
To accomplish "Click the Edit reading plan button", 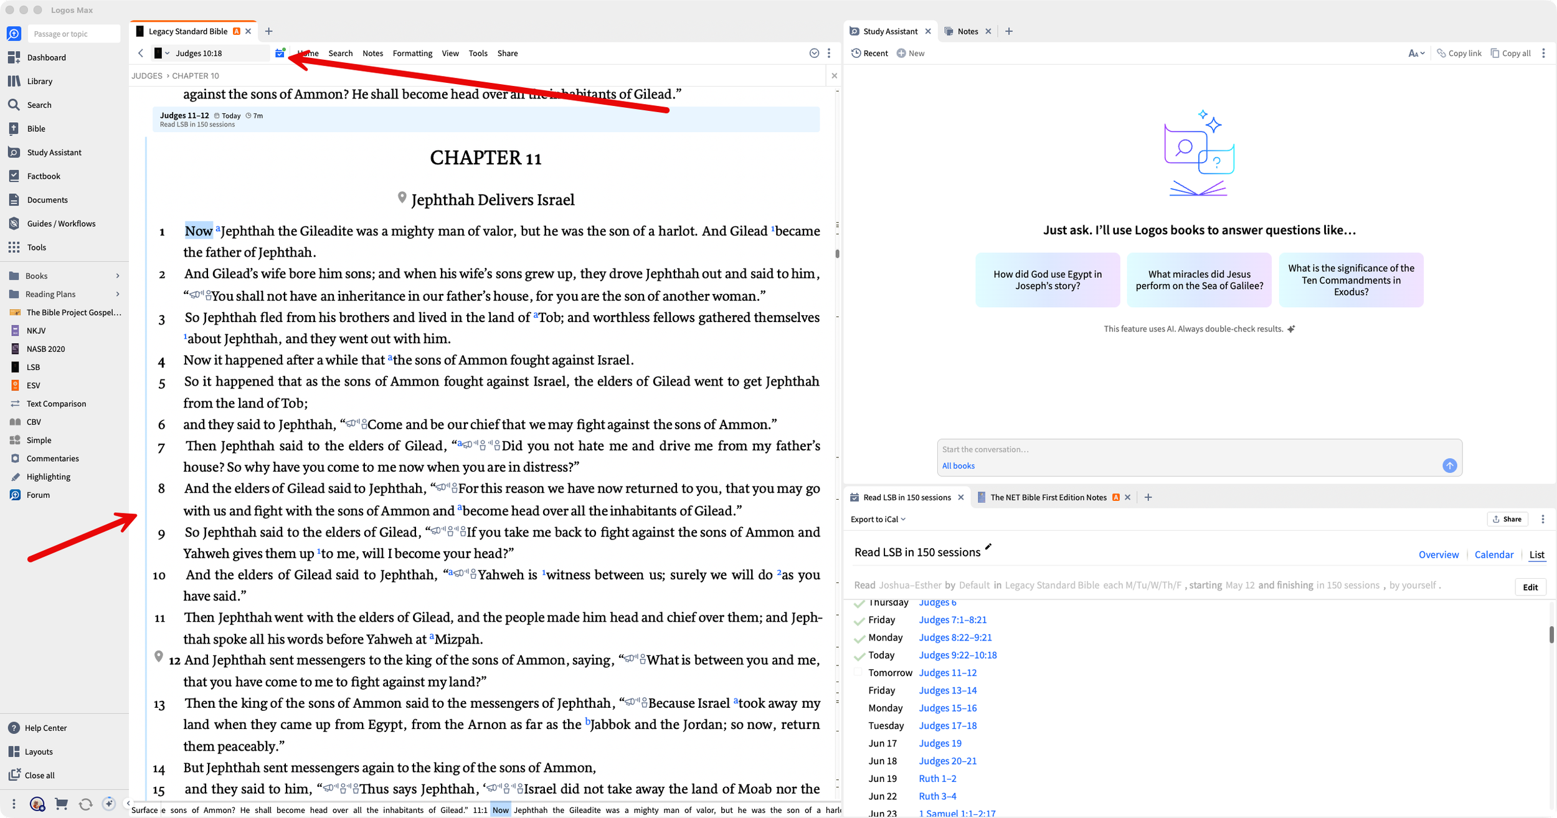I will click(1530, 587).
